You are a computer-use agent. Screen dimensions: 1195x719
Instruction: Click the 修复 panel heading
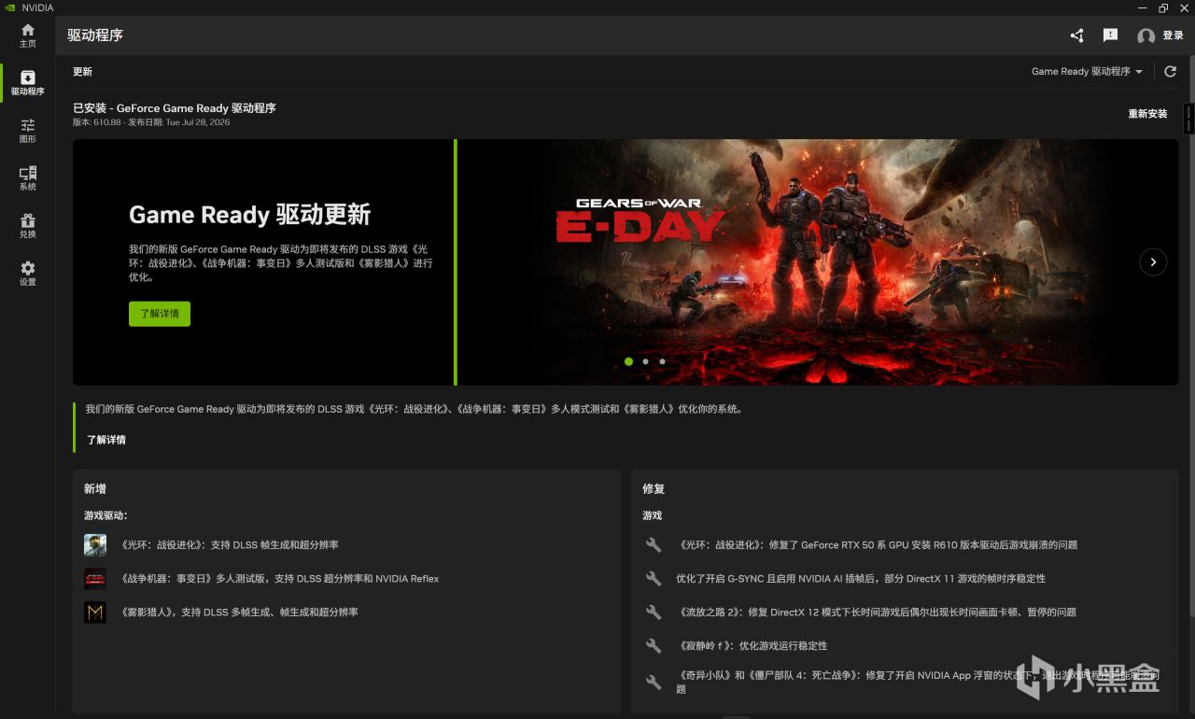tap(654, 489)
